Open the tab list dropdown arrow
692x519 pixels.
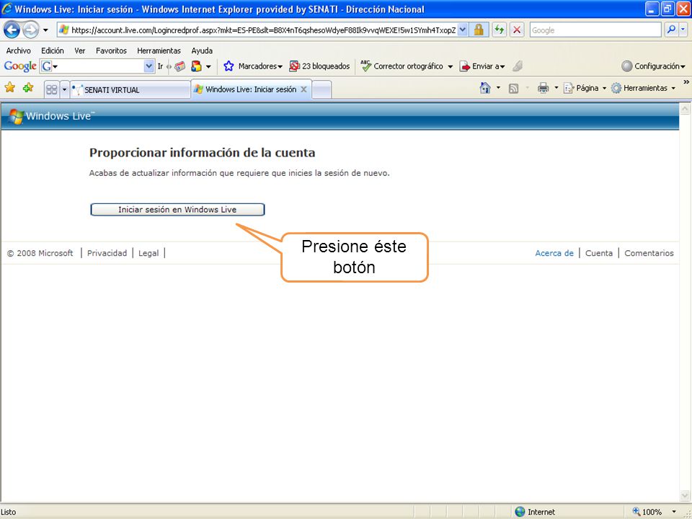click(64, 89)
